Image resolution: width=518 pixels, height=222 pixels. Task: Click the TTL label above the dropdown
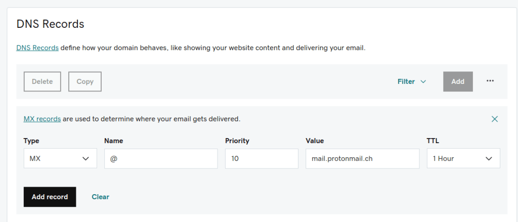(x=434, y=141)
